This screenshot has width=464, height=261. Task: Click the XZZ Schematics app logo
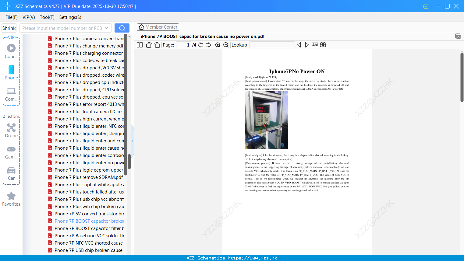pos(8,6)
